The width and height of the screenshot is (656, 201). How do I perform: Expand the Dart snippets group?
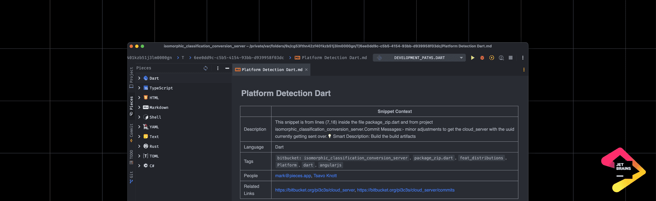(x=139, y=78)
